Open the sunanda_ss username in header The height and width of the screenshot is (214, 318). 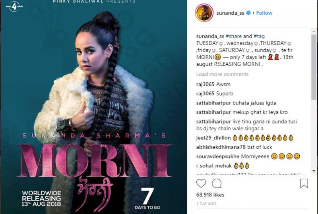tap(230, 13)
